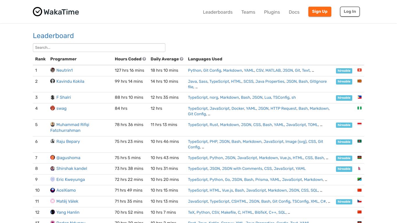This screenshot has width=397, height=223.
Task: Open Yang Hanlin's profile link
Action: (x=68, y=212)
